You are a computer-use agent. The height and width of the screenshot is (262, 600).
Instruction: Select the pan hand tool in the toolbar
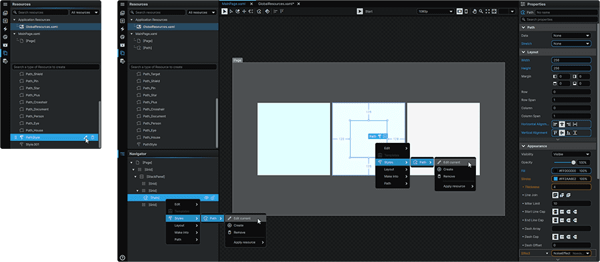tap(475, 11)
